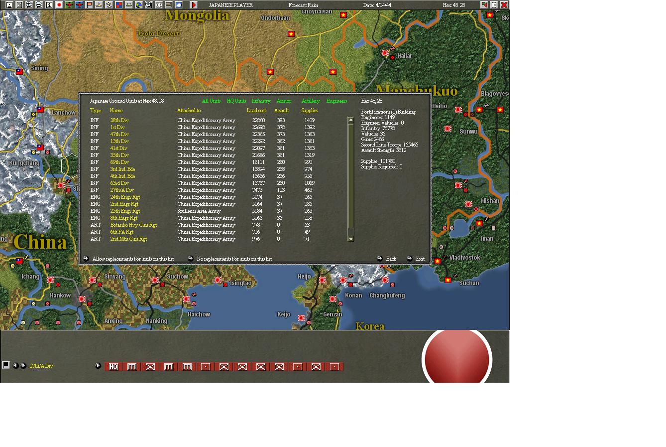Open the weather cloud toolbar icon
This screenshot has width=666, height=447.
179,5
